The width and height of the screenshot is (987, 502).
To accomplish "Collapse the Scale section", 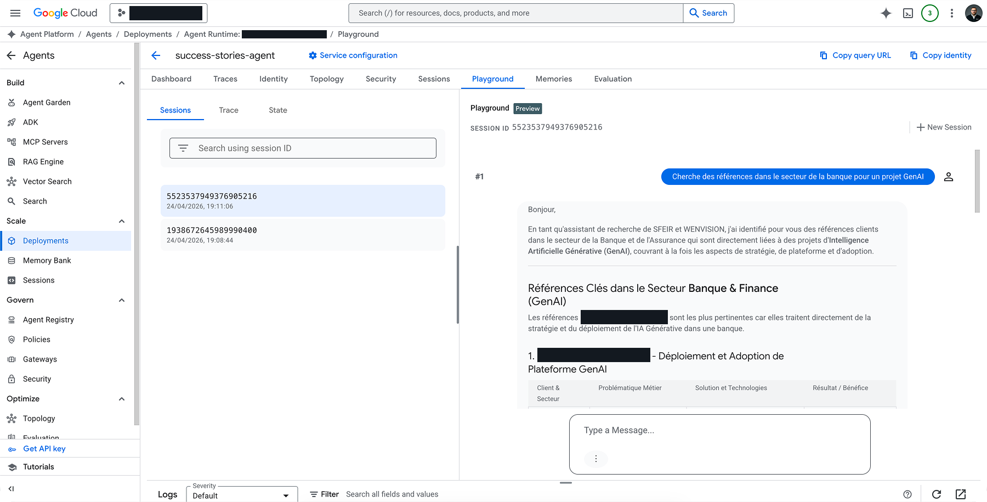I will (122, 221).
